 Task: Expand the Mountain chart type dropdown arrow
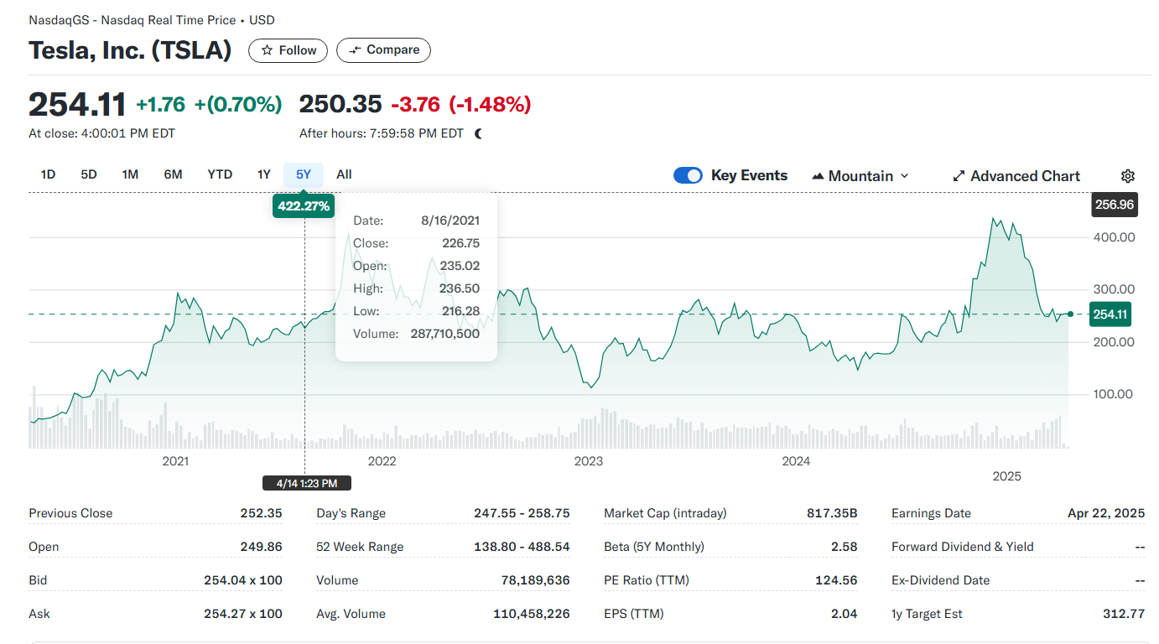pyautogui.click(x=904, y=176)
